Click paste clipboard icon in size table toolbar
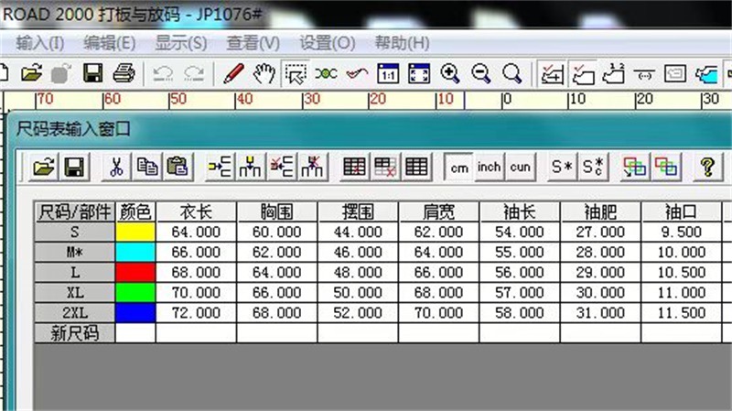Screen dimensions: 732x411 coord(178,167)
